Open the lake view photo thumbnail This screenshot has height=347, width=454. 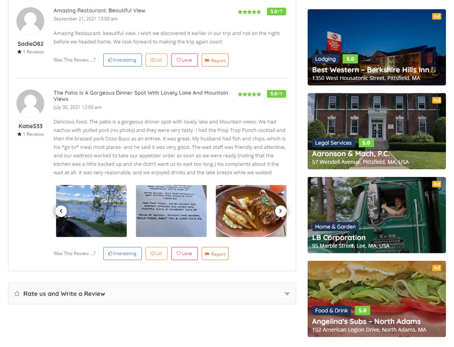click(x=91, y=211)
